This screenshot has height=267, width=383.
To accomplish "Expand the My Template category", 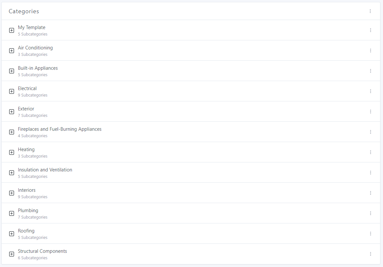I will click(x=12, y=30).
